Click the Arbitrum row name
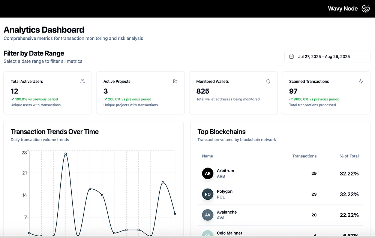Image resolution: width=375 pixels, height=238 pixels. click(225, 171)
